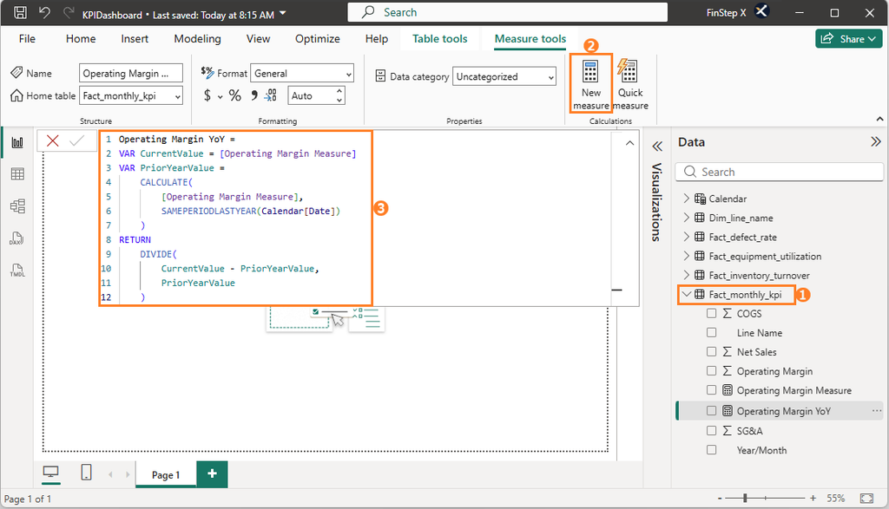Click the Undo arrow icon
Screen dimensions: 889x509
click(x=44, y=12)
